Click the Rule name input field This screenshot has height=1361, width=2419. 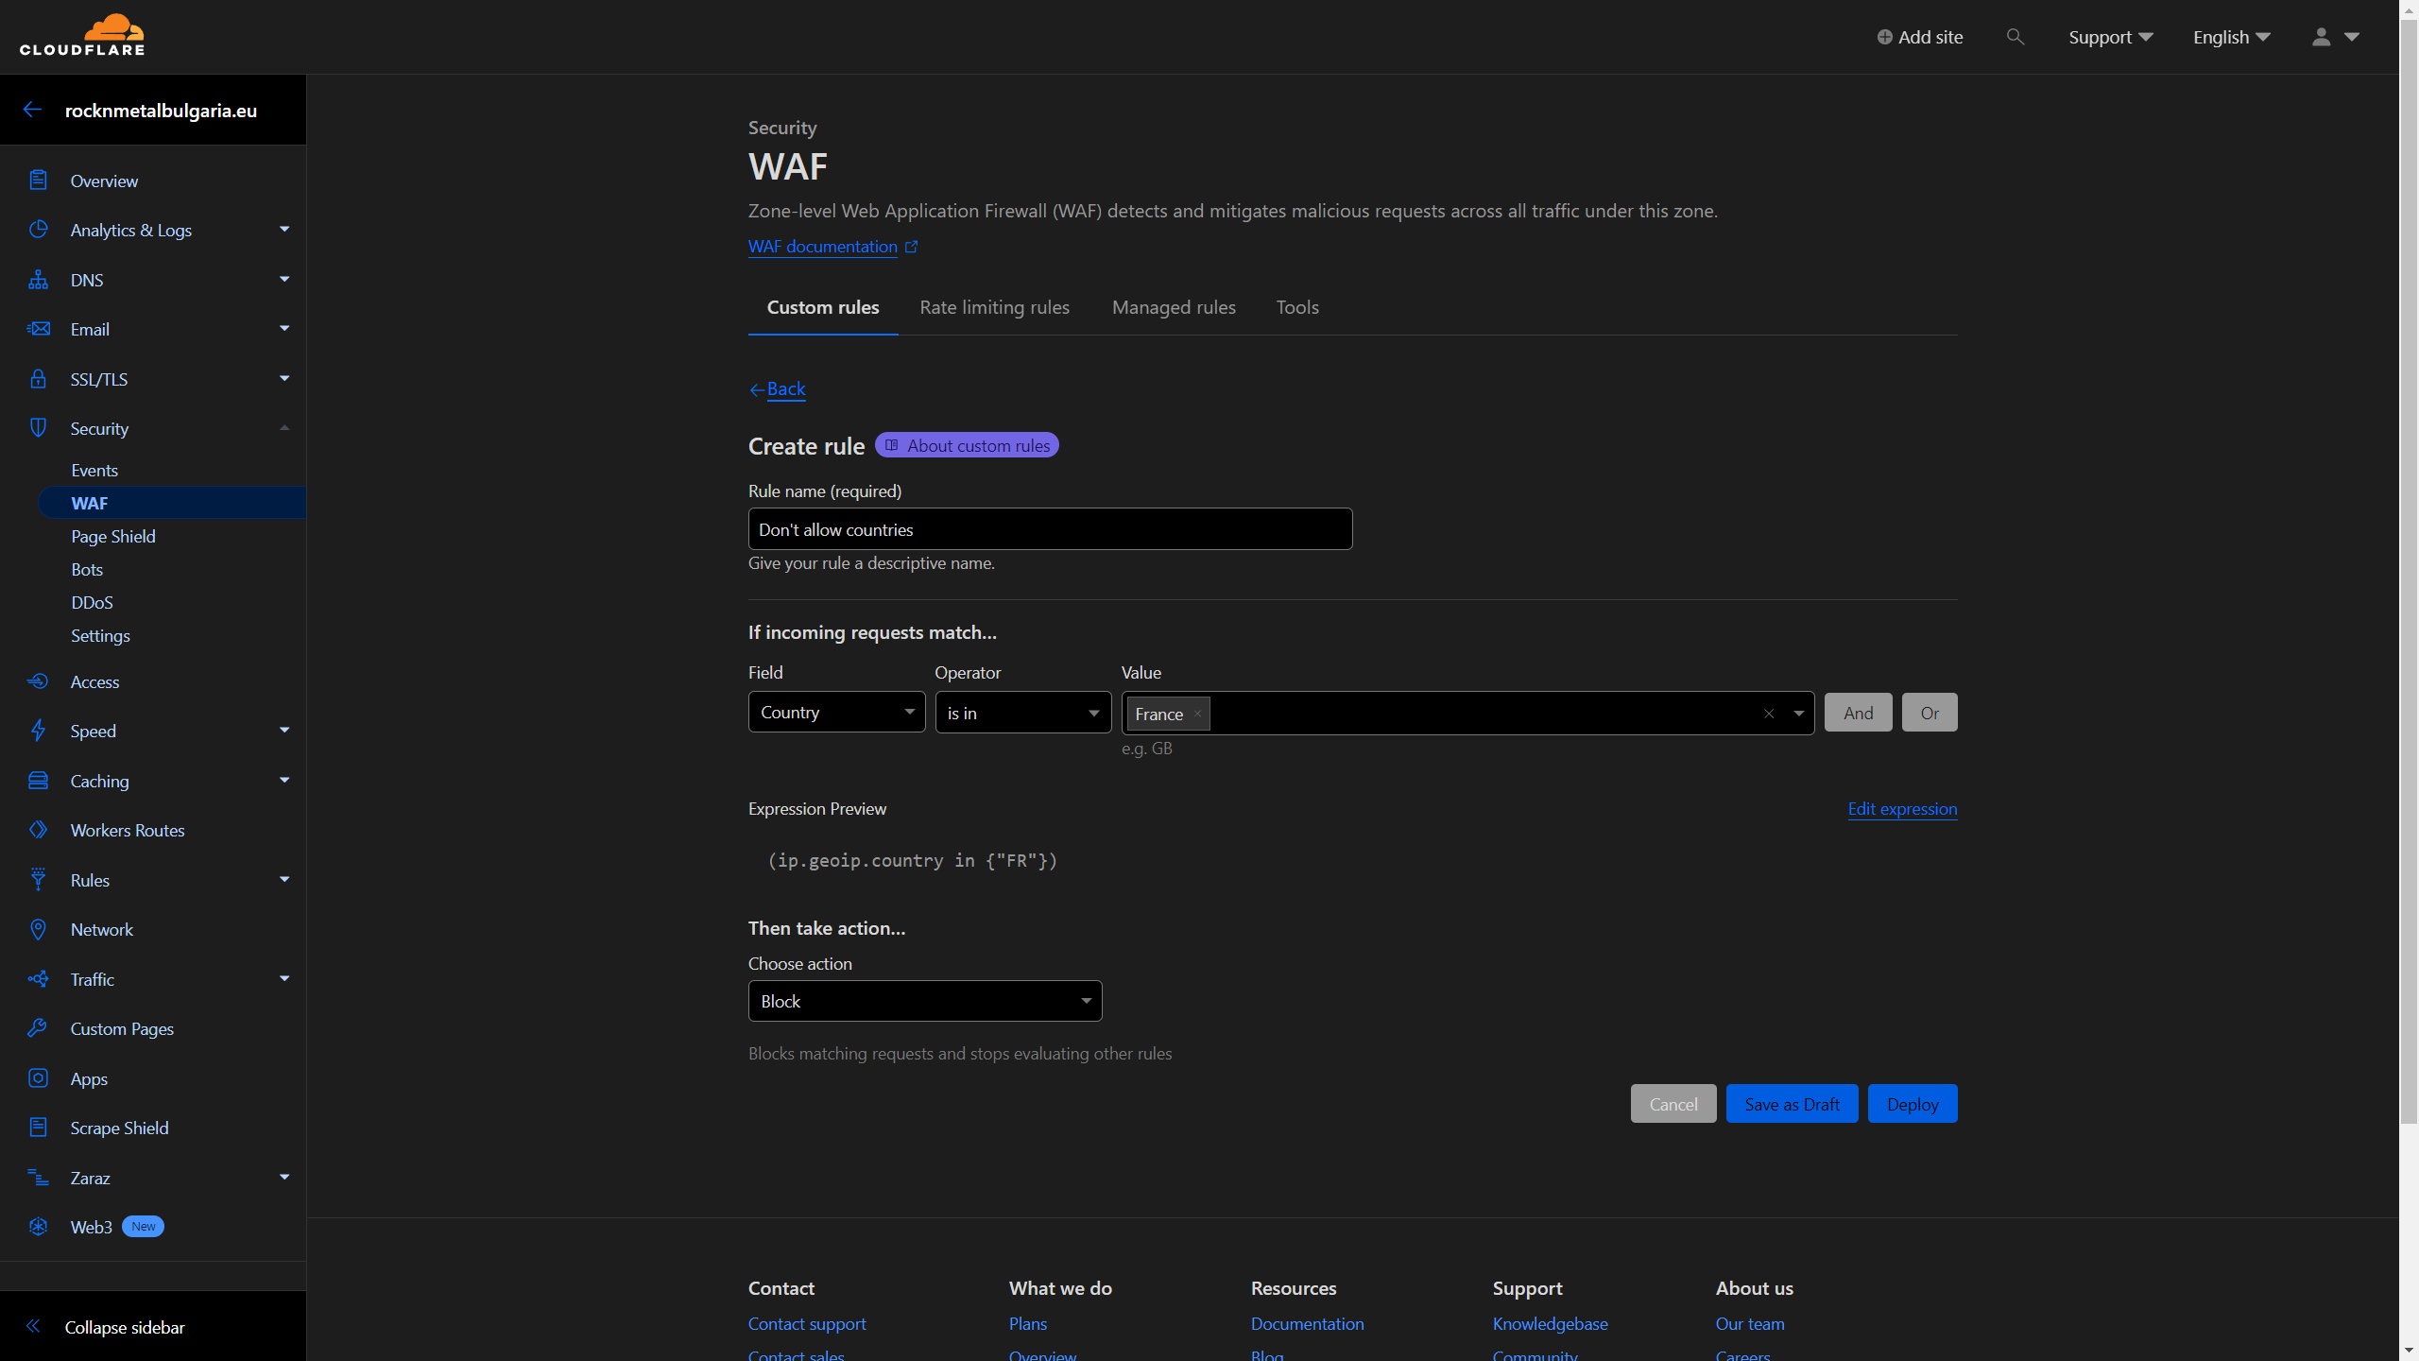pyautogui.click(x=1050, y=529)
